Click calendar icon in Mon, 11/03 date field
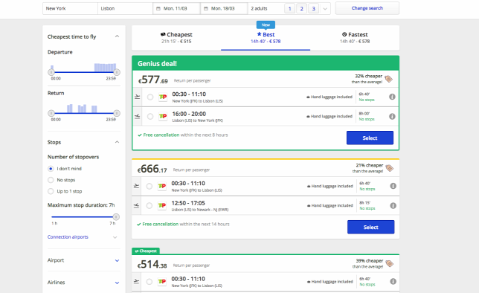Image resolution: width=479 pixels, height=293 pixels. pyautogui.click(x=158, y=9)
